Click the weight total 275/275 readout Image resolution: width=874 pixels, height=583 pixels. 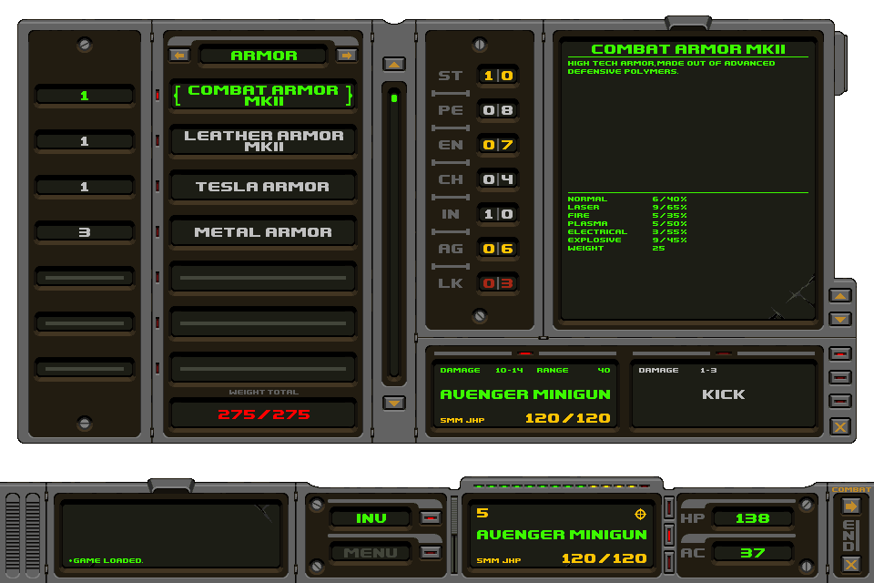click(264, 414)
